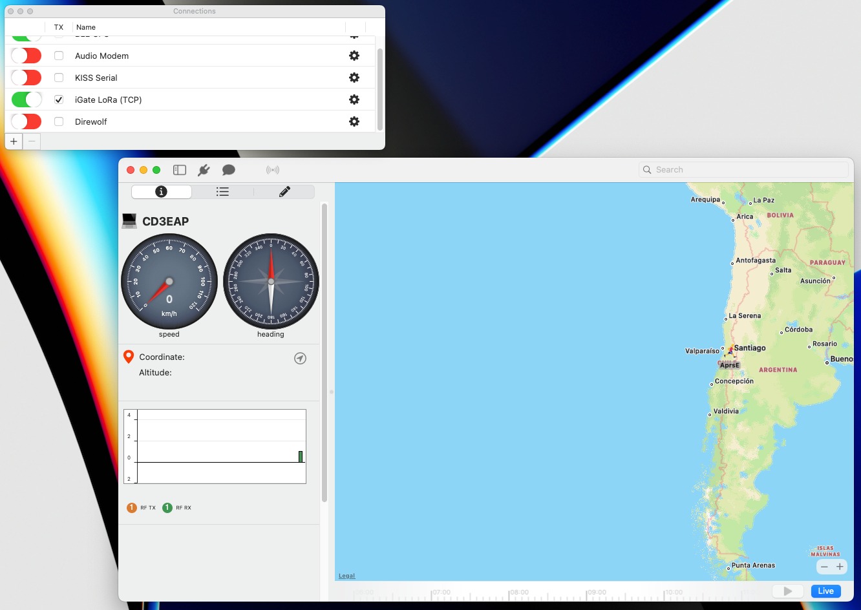Check the TX box for Direwolf

pyautogui.click(x=59, y=121)
